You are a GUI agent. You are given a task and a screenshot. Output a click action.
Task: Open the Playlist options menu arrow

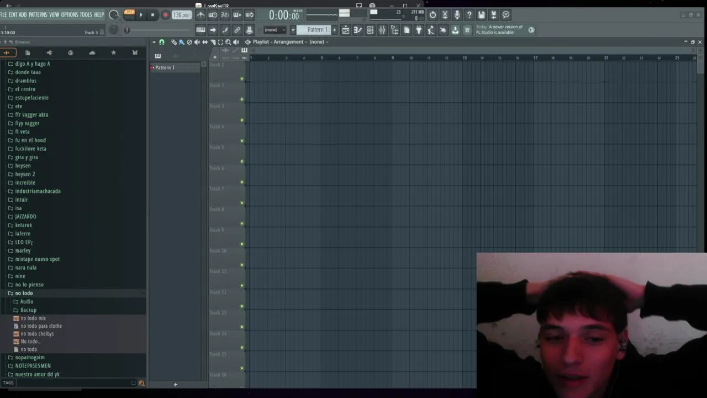point(154,42)
